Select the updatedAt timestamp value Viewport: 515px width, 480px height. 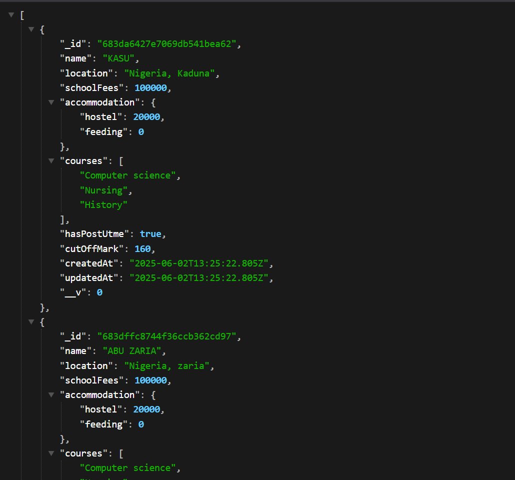[199, 277]
